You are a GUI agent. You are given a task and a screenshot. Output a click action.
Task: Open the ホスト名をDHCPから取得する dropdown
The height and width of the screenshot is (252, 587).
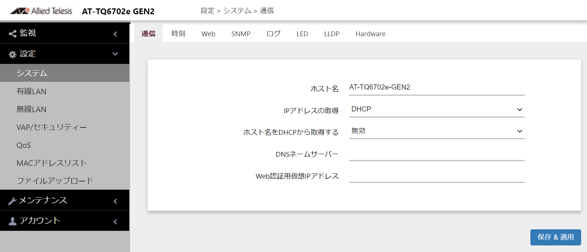tap(437, 131)
